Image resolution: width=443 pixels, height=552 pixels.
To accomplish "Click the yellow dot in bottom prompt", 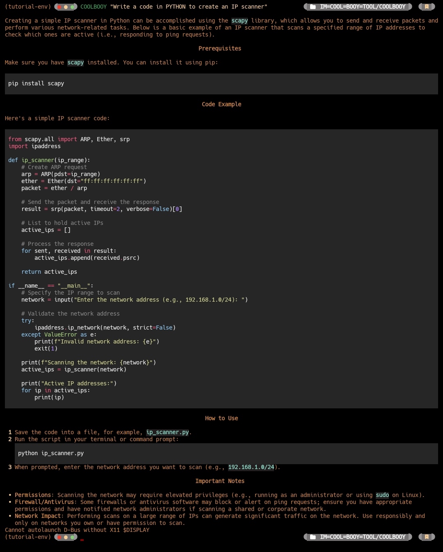I will click(66, 537).
